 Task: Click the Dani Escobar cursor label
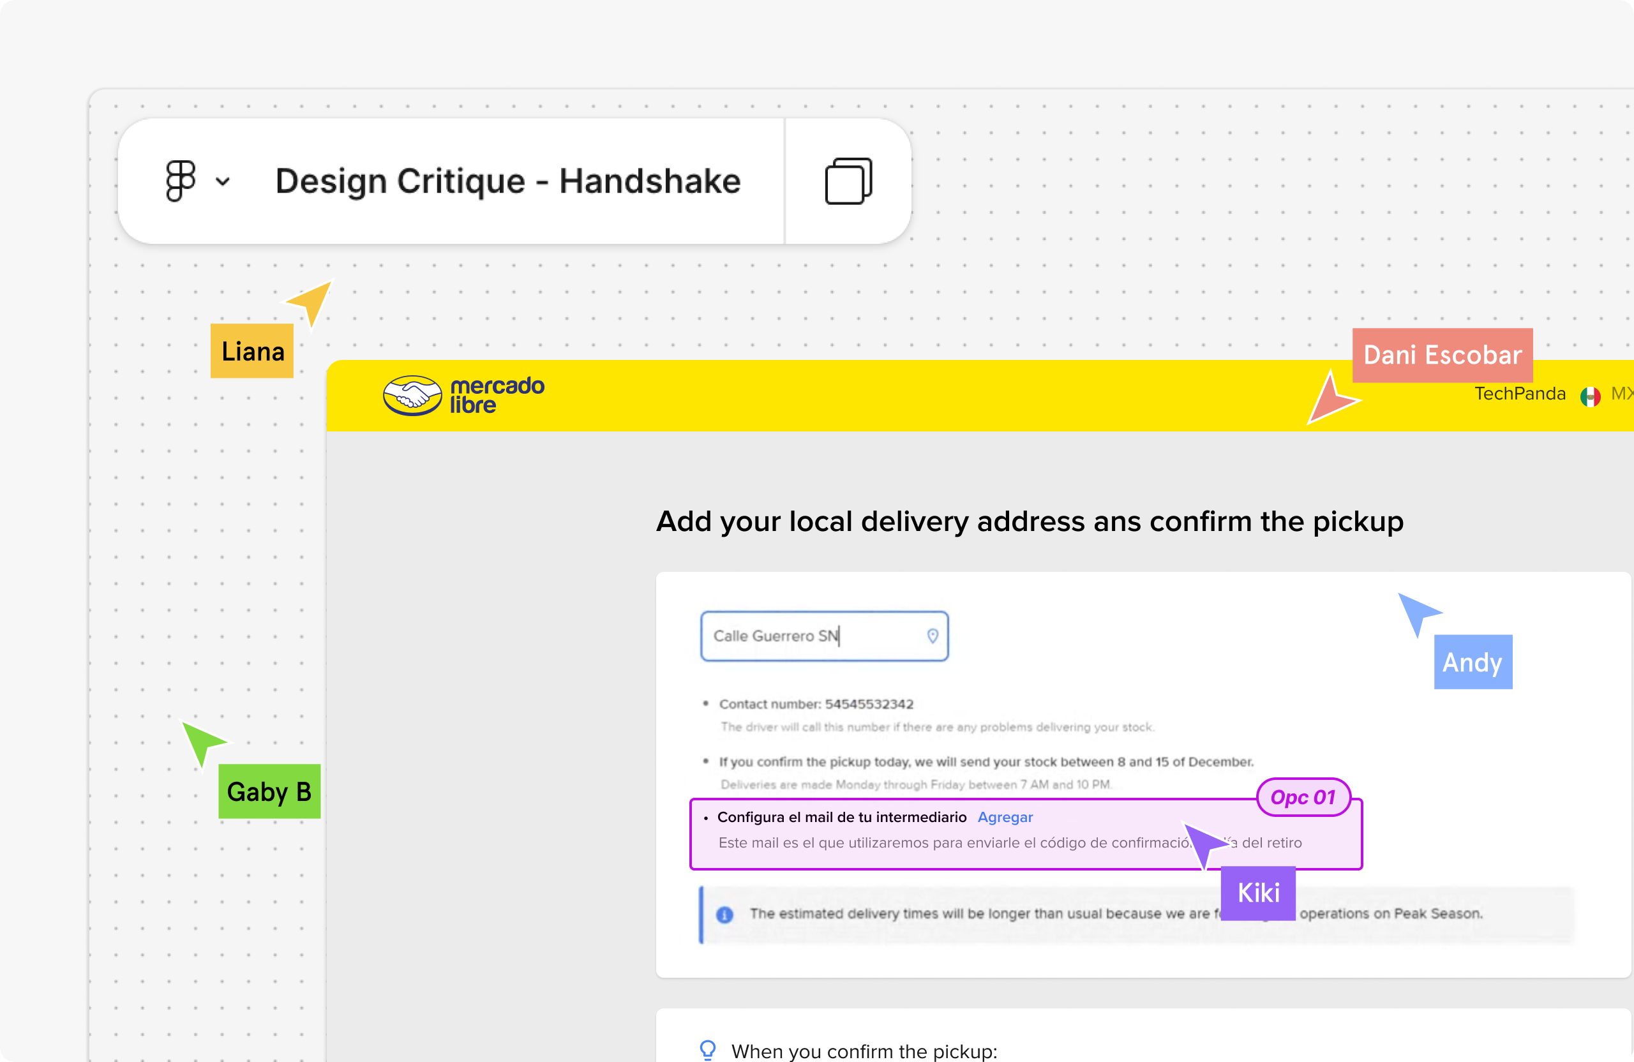[1442, 355]
